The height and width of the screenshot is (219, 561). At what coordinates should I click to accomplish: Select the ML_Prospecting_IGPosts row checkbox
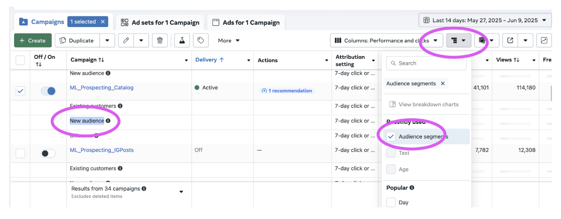pyautogui.click(x=20, y=153)
